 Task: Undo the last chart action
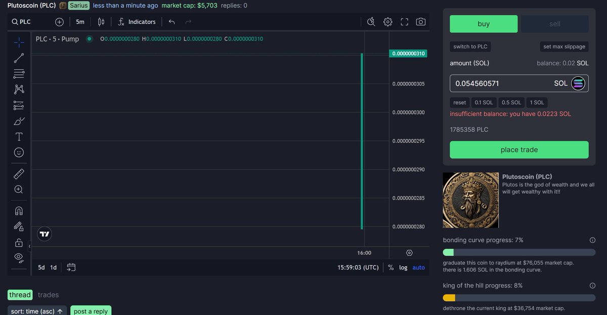point(171,22)
